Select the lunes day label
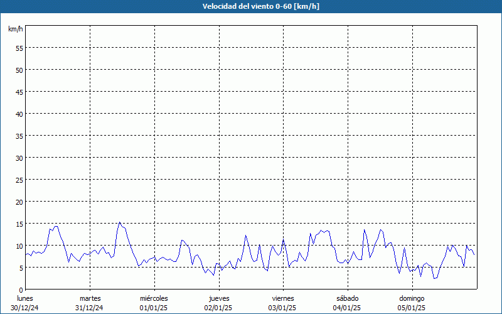Viewport: 502px width, 314px height. coord(25,298)
